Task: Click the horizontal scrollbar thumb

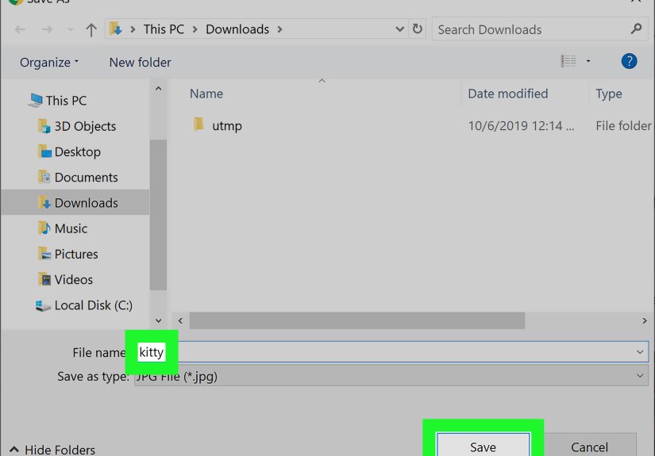Action: point(357,320)
